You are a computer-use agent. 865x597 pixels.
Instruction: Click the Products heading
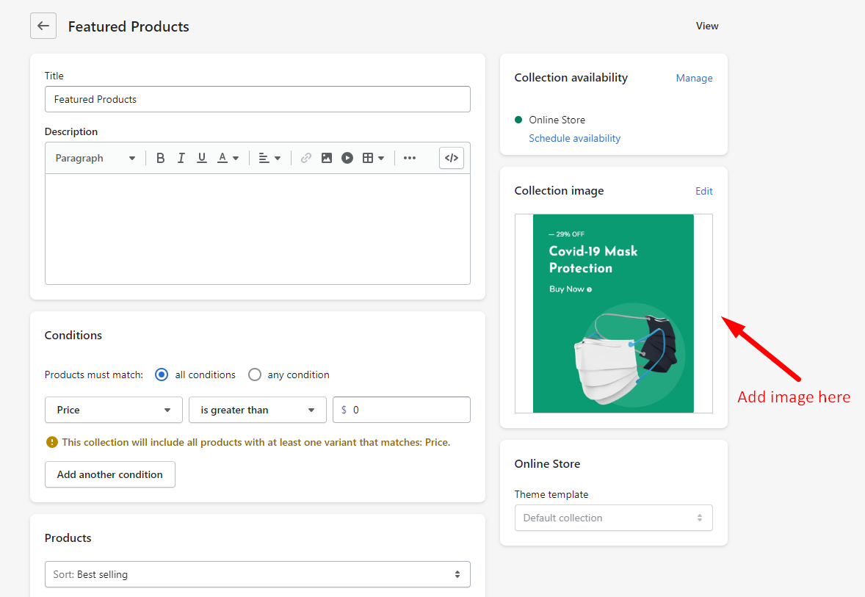point(68,538)
